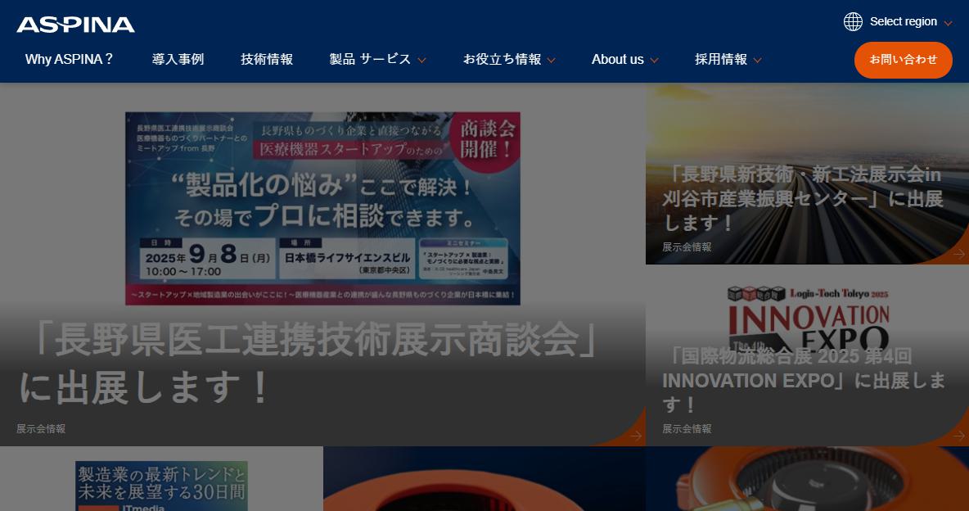The image size is (969, 511).
Task: Open the 長野県医工連携技術展示商談会に出展します headline
Action: click(x=309, y=364)
